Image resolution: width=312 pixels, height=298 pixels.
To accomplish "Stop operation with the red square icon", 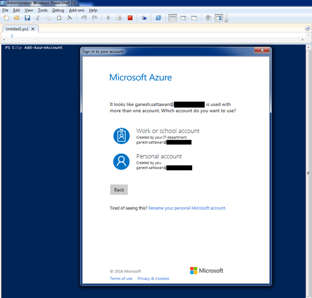I will (130, 18).
